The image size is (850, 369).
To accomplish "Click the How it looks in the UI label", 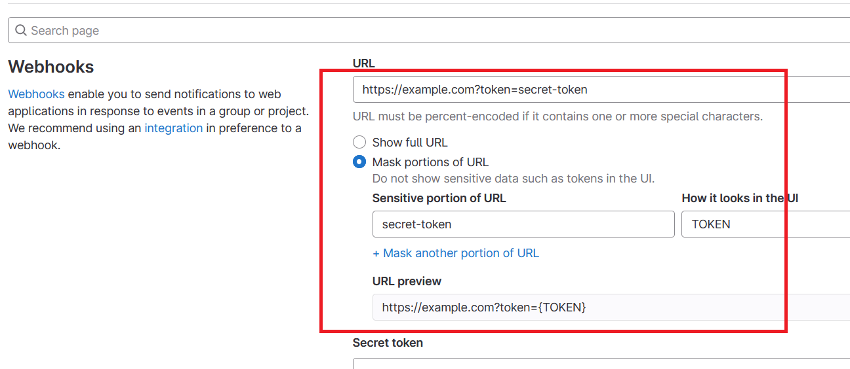I will pos(739,198).
